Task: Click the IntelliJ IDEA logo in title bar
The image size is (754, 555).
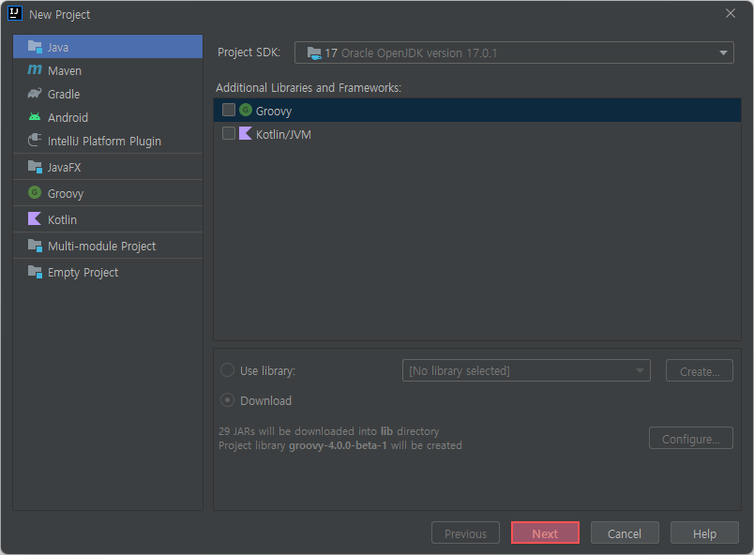Action: click(x=15, y=13)
